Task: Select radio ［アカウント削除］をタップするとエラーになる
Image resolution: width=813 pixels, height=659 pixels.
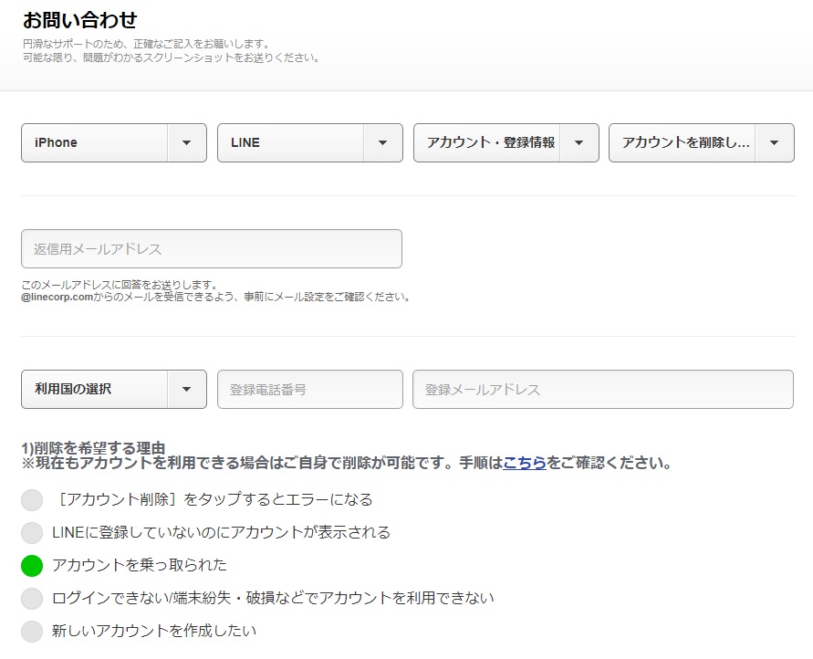Action: [32, 500]
